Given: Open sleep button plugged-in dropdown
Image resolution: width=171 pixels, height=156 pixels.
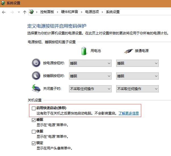Looking at the screenshot, I should [x=137, y=76].
